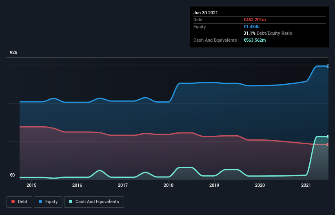The image size is (335, 215).
Task: Click the Jun 30 2021 tooltip date
Action: pos(206,13)
